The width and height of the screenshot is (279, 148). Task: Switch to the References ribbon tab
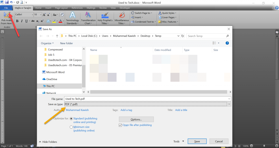77,8
